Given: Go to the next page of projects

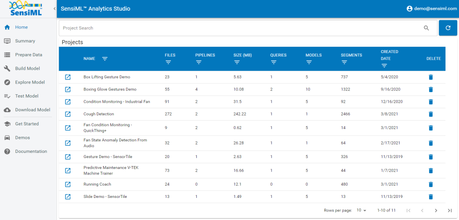Looking at the screenshot, I should click(x=436, y=210).
